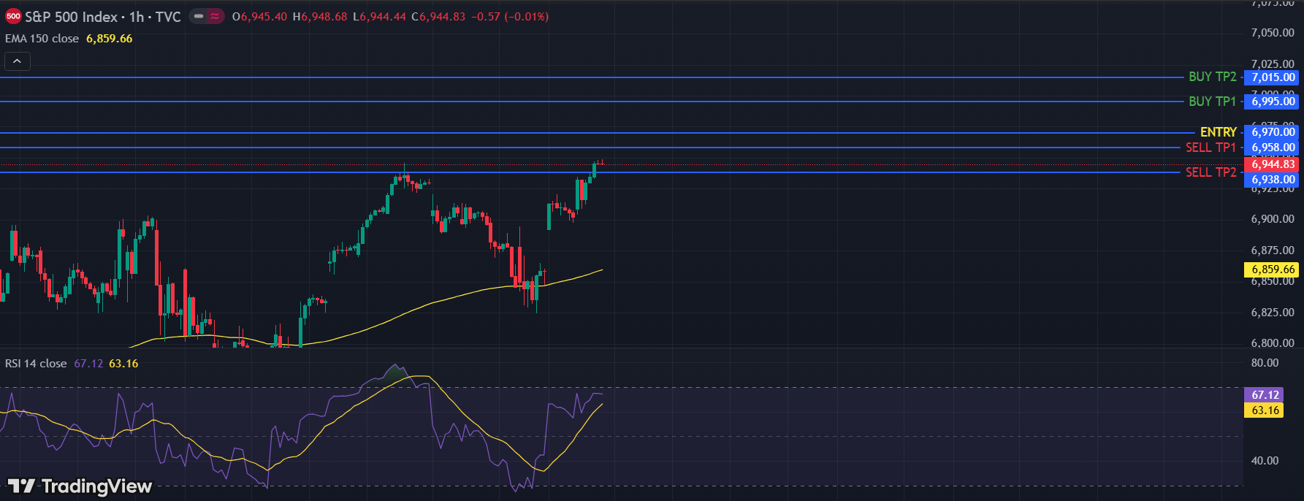The width and height of the screenshot is (1304, 501).
Task: Click the red S&P 500 symbol logo
Action: (x=13, y=17)
